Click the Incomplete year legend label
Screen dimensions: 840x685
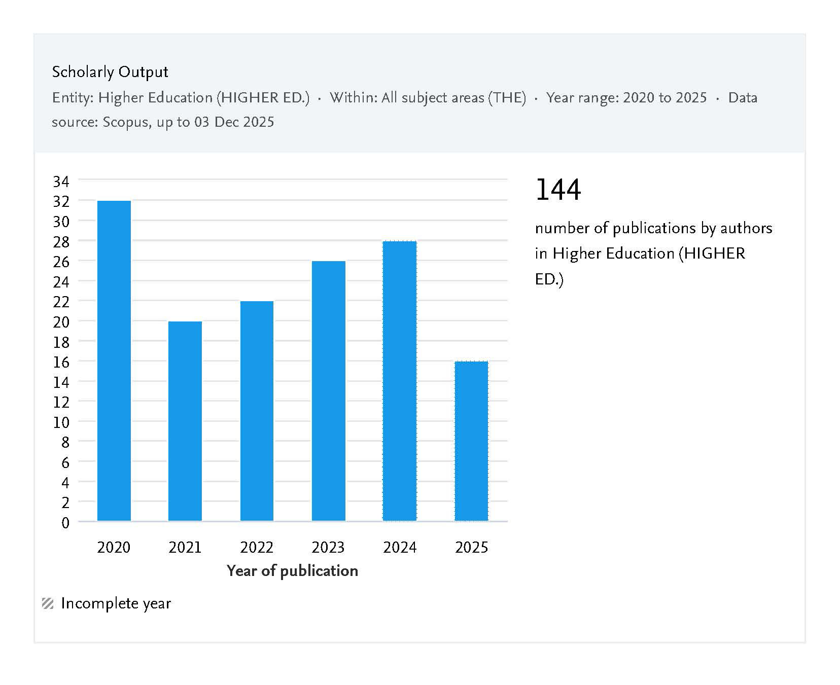pos(116,603)
